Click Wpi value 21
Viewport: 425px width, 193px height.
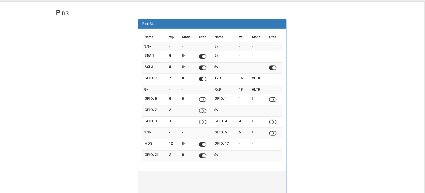pos(171,155)
